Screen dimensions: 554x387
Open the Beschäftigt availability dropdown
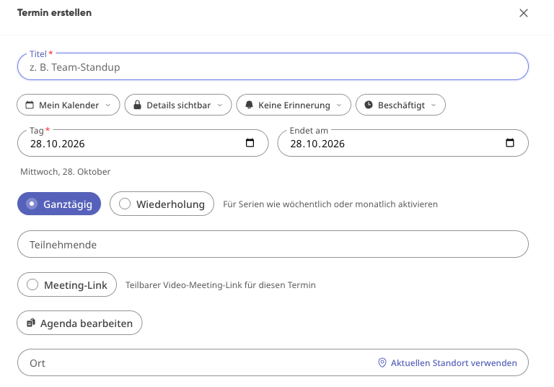(x=400, y=105)
